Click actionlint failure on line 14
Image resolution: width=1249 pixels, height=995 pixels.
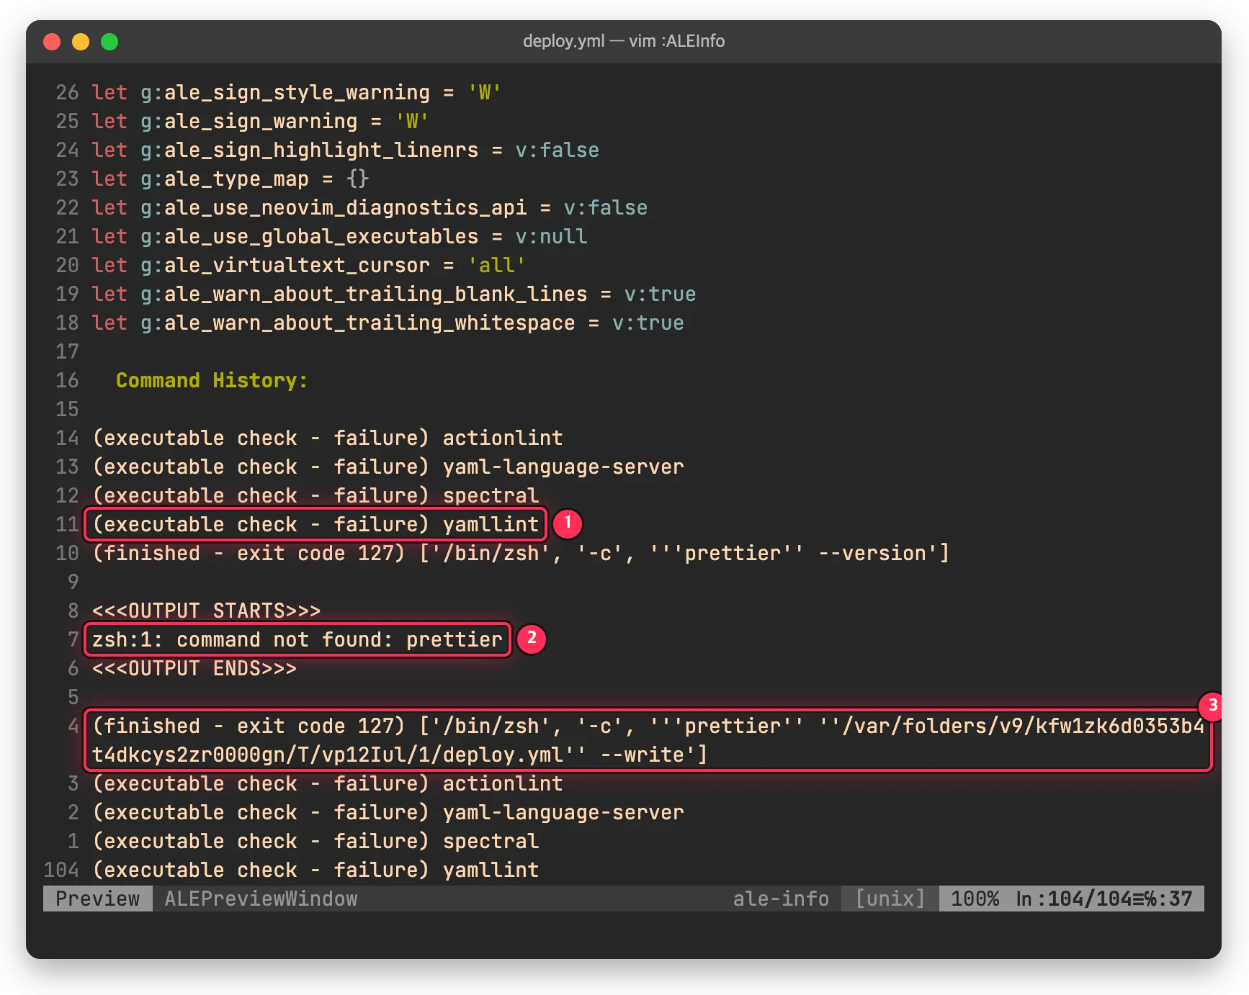pos(328,438)
